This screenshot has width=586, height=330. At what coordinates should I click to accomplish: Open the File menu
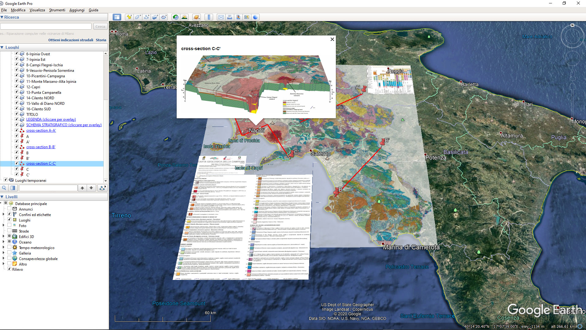(4, 10)
